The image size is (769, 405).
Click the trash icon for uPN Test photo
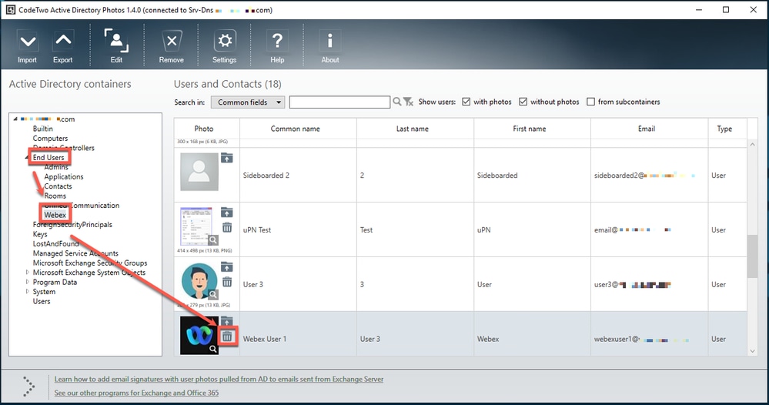227,227
